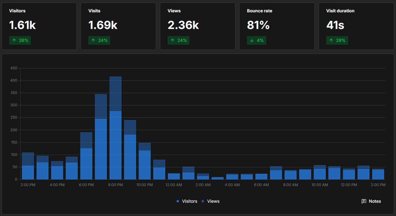The width and height of the screenshot is (396, 216).
Task: Click the 12:00 PM axis label
Action: (x=349, y=185)
